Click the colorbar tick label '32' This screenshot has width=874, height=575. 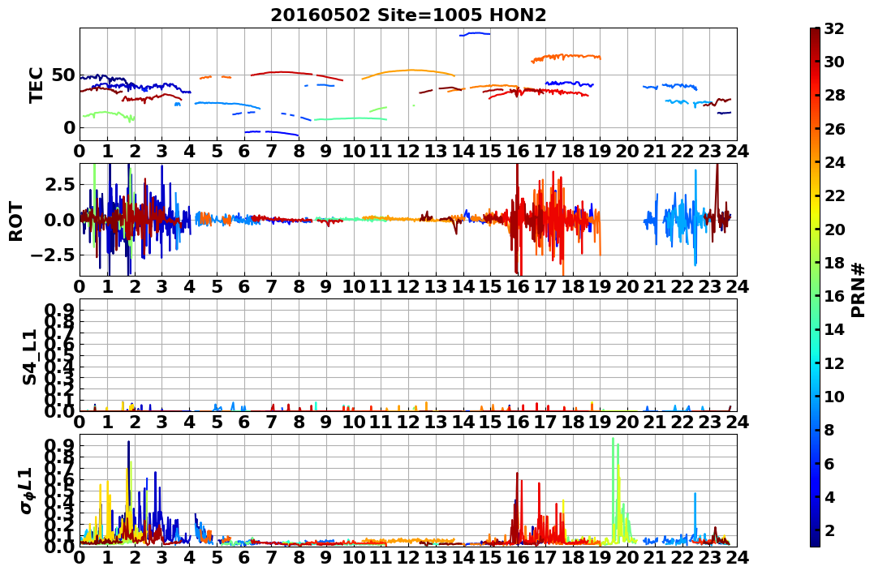(834, 28)
